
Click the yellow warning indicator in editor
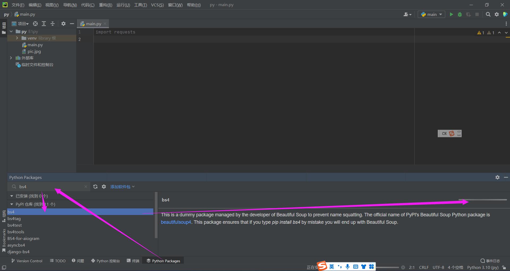click(481, 33)
